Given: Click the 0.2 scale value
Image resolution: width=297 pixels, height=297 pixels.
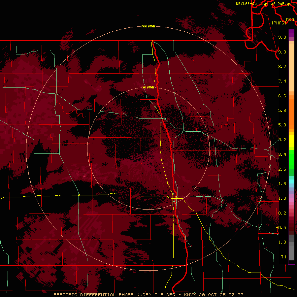Looking at the screenshot, I should (x=282, y=213).
